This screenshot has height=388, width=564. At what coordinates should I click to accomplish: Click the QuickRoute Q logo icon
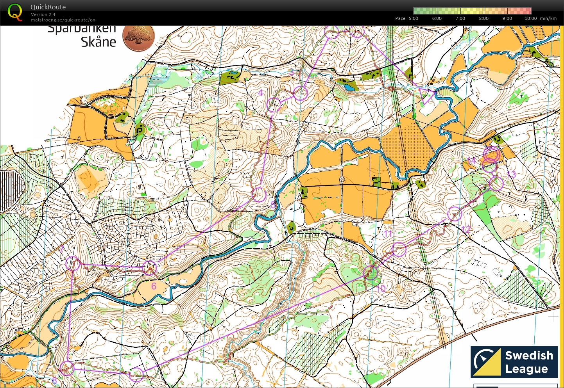[x=15, y=12]
